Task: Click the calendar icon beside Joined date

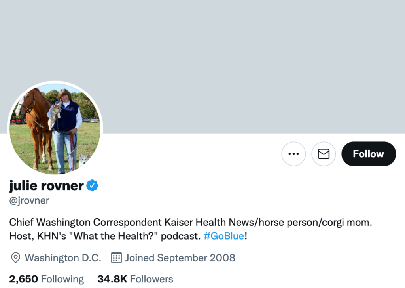Action: (x=116, y=258)
